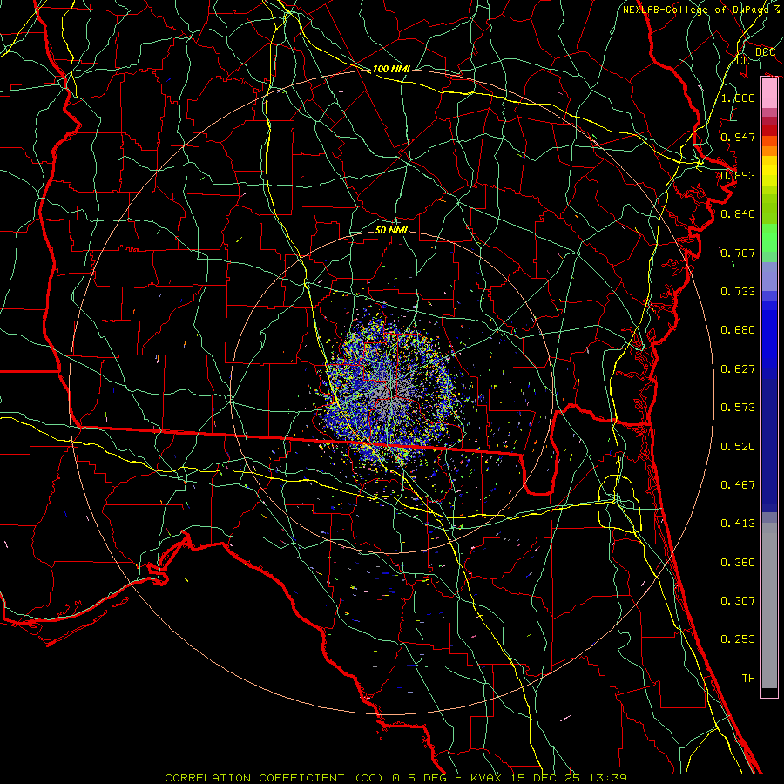Click the 0.520 scale value

tap(738, 446)
